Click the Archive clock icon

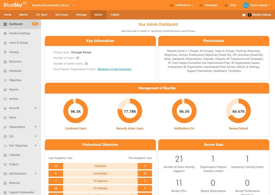5,99
